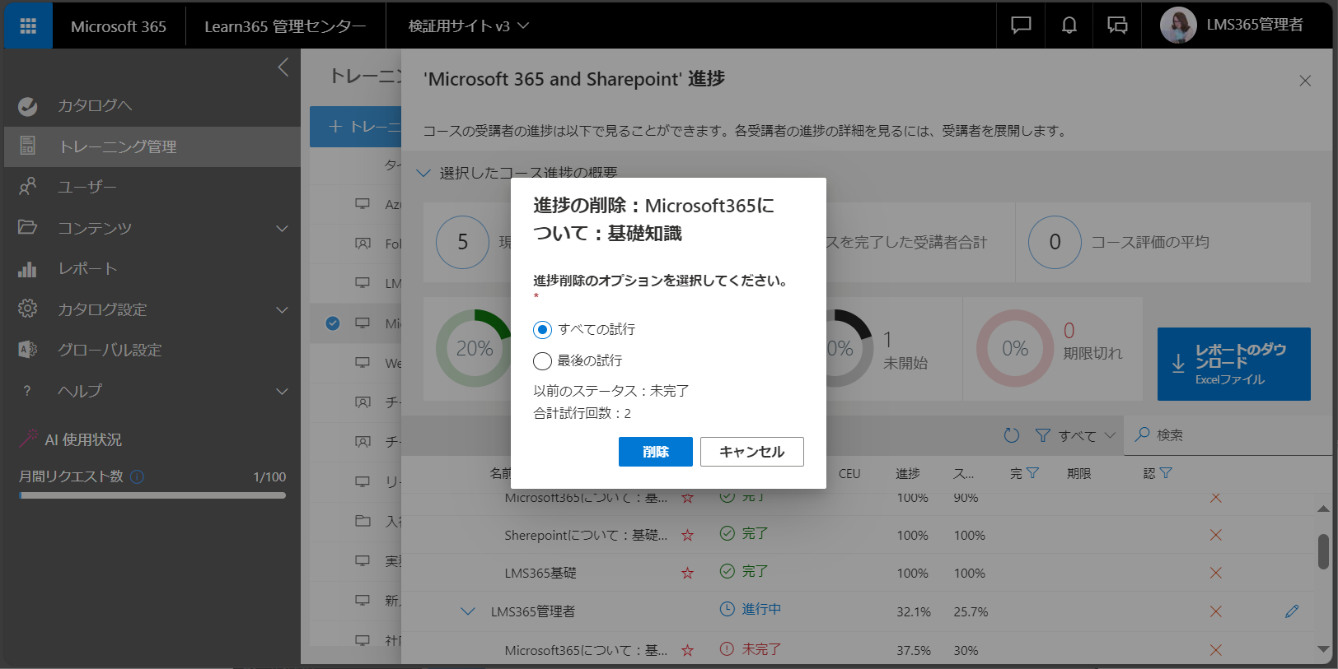The image size is (1338, 669).
Task: Click the 未完了 warning status icon
Action: pyautogui.click(x=727, y=648)
